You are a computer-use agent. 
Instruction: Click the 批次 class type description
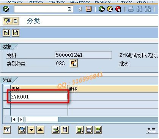click(x=124, y=64)
